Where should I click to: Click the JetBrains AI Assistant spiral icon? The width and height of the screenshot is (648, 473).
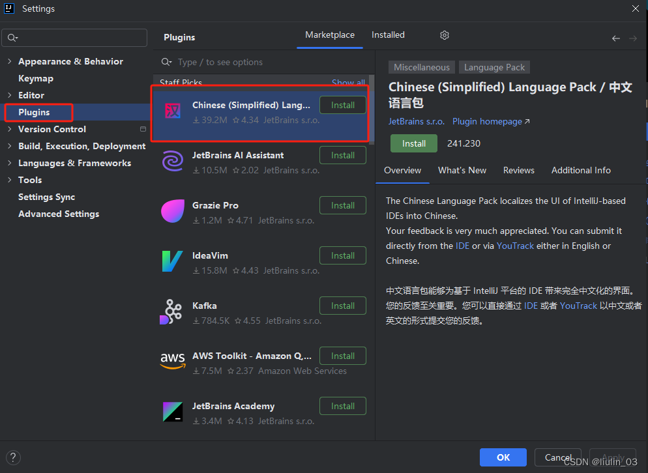click(173, 161)
